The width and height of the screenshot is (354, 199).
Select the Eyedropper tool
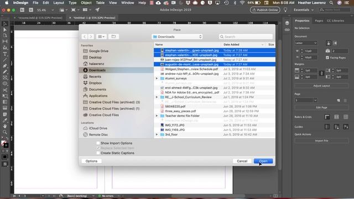tap(5, 120)
